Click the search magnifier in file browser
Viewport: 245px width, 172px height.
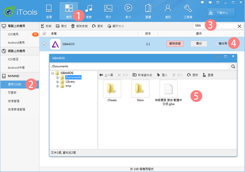(x=233, y=66)
